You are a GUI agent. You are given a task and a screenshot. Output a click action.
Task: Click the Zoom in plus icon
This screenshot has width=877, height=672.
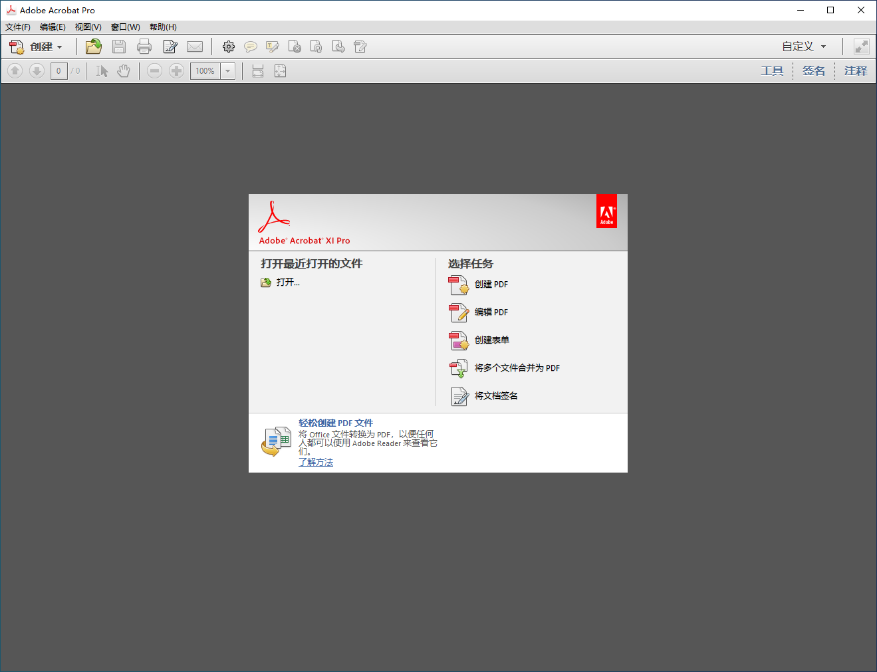coord(176,70)
